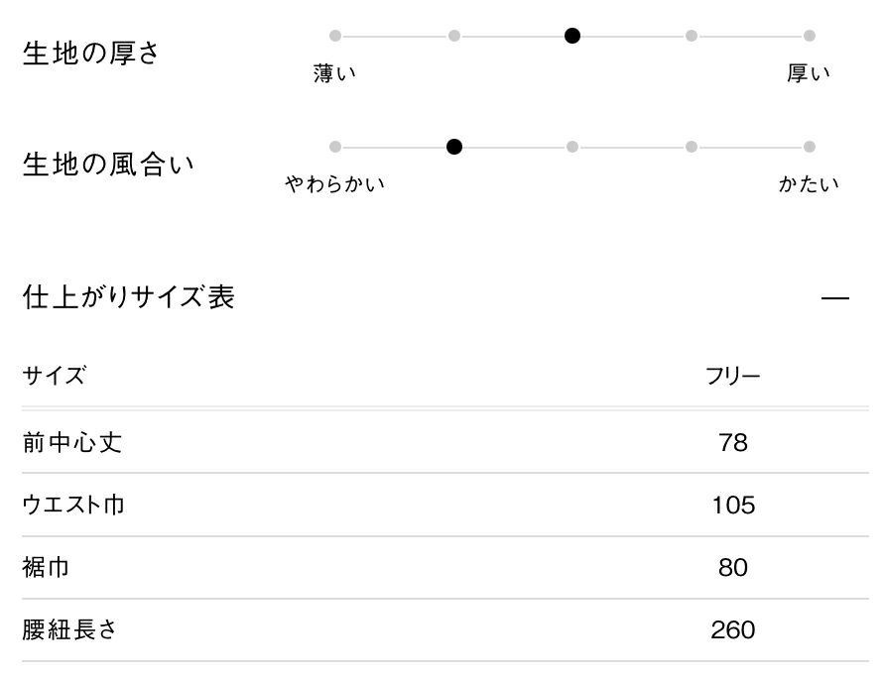Select fourth dot on 生地の厚さ scale
This screenshot has width=883, height=678.
[x=692, y=36]
